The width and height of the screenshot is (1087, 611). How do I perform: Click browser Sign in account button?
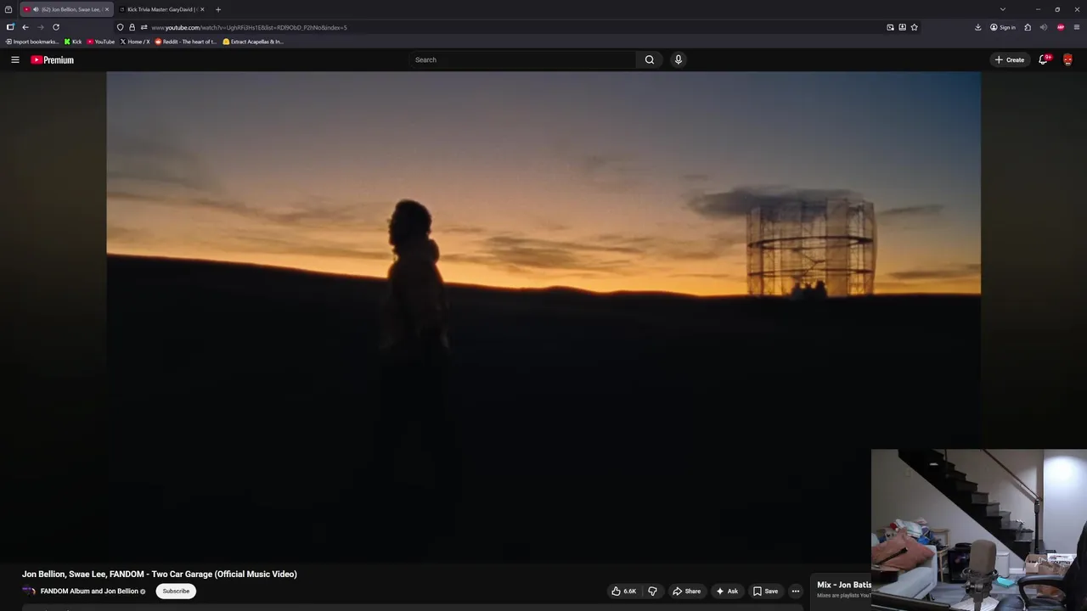coord(1003,27)
